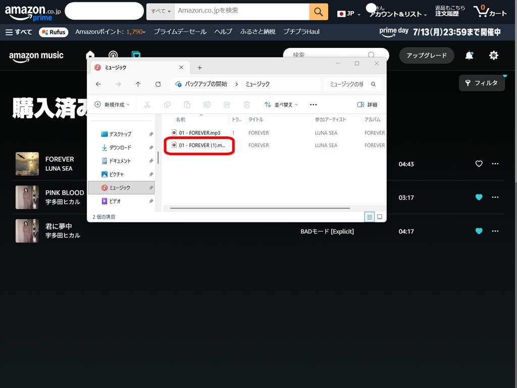
Task: Open more options for PINK BLOOD
Action: (495, 198)
